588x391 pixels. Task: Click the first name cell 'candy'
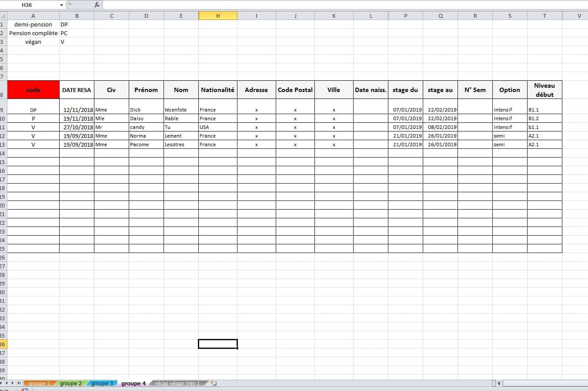(146, 127)
